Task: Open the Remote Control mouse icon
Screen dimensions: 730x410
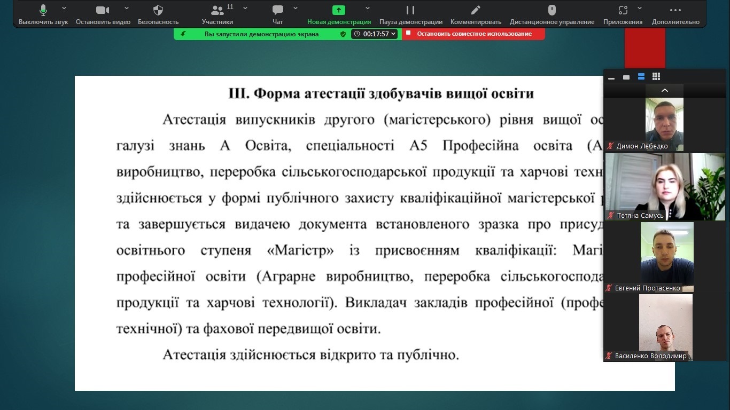Action: coord(552,11)
